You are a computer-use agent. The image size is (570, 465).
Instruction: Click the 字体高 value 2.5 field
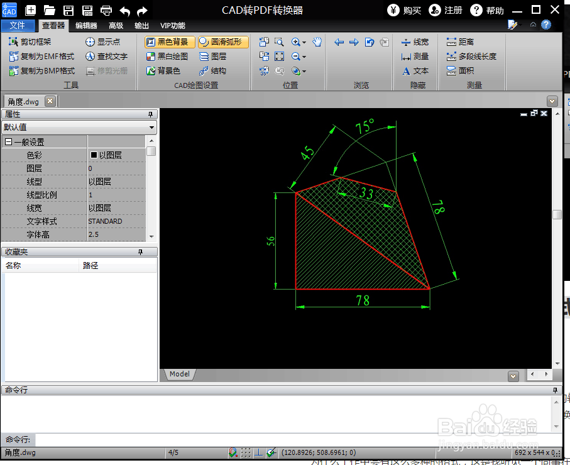tap(116, 234)
